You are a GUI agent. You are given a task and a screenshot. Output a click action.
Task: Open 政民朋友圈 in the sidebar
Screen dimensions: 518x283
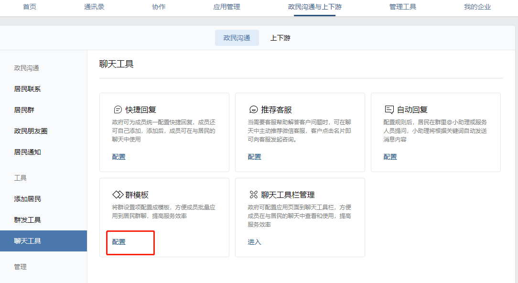tap(31, 131)
